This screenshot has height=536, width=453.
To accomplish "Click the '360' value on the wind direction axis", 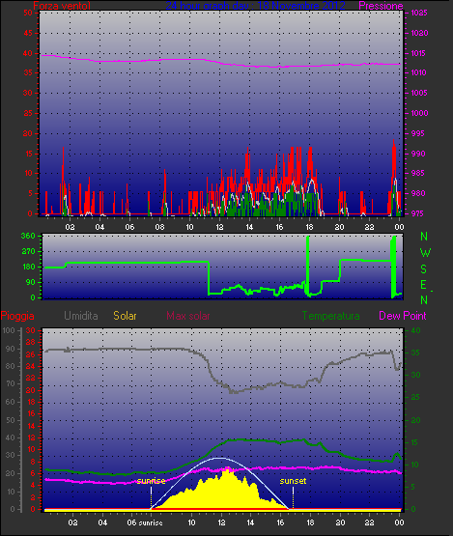I will [28, 236].
